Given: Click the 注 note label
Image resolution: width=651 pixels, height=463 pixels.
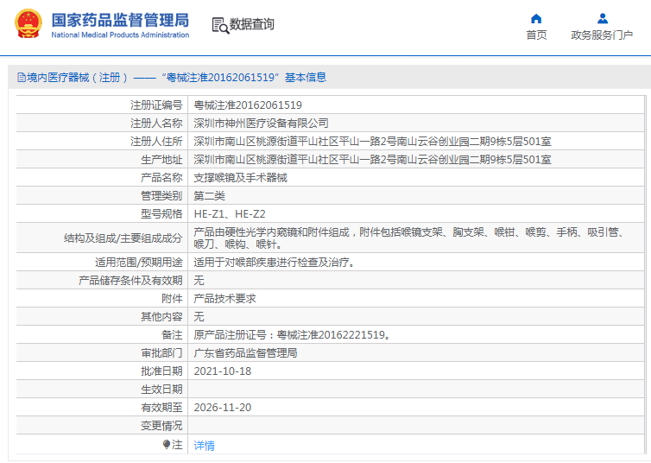Looking at the screenshot, I should click(177, 445).
